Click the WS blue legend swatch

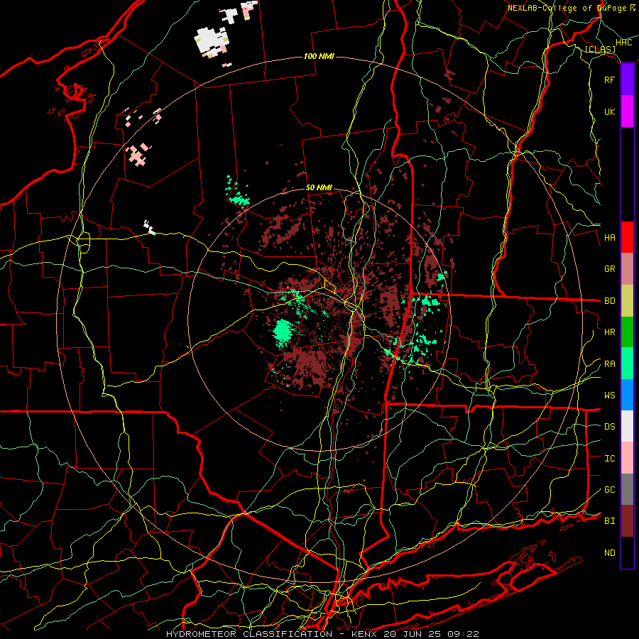[627, 395]
